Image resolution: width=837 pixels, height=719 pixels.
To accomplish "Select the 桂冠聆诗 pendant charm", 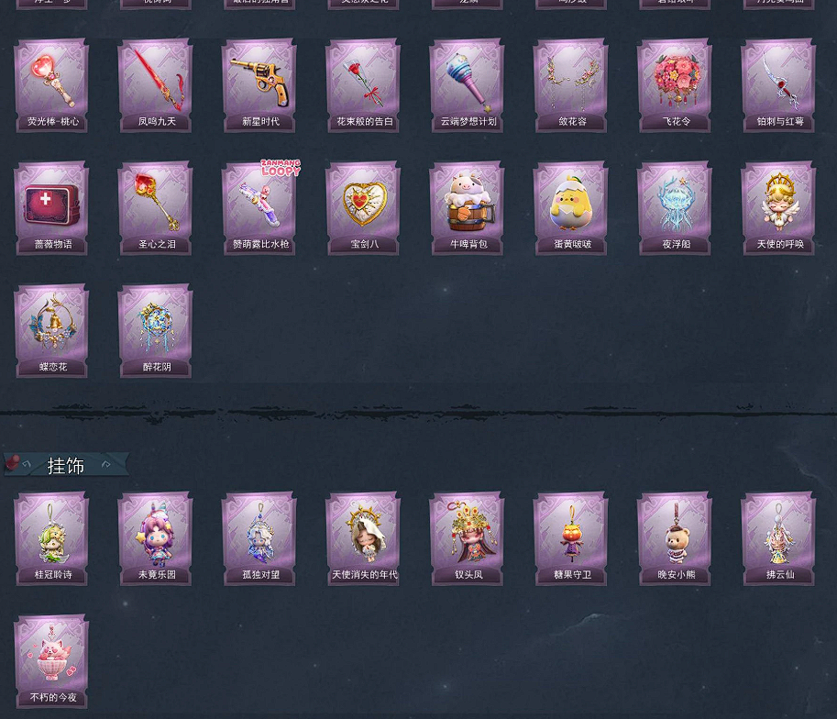I will [51, 538].
